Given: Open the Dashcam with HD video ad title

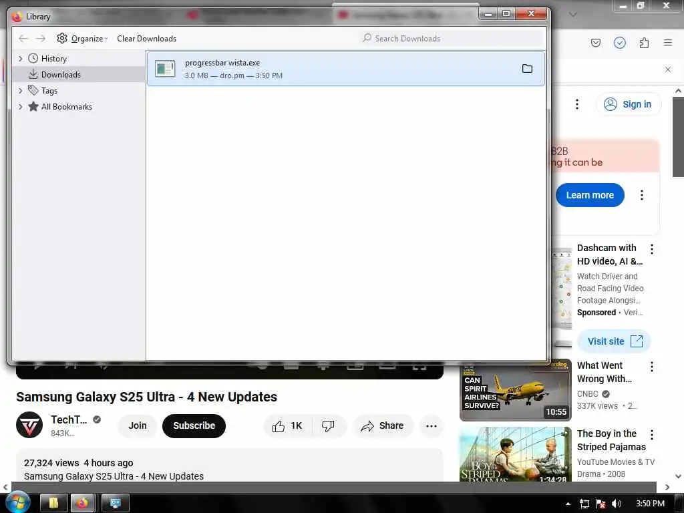Looking at the screenshot, I should coord(609,254).
